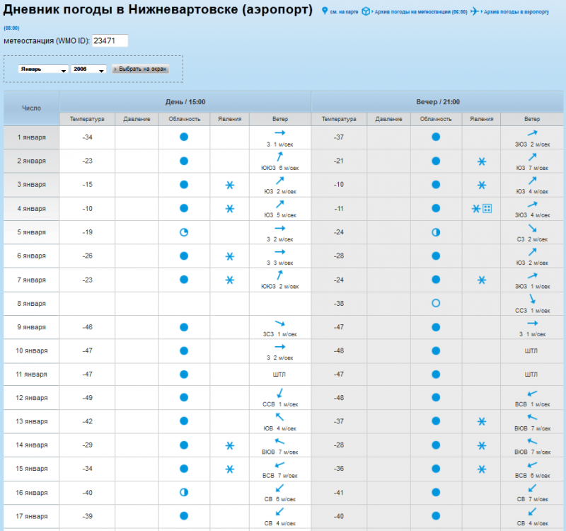
Task: Click the three-quarter cloudiness icon on 5 января day
Action: tap(184, 232)
